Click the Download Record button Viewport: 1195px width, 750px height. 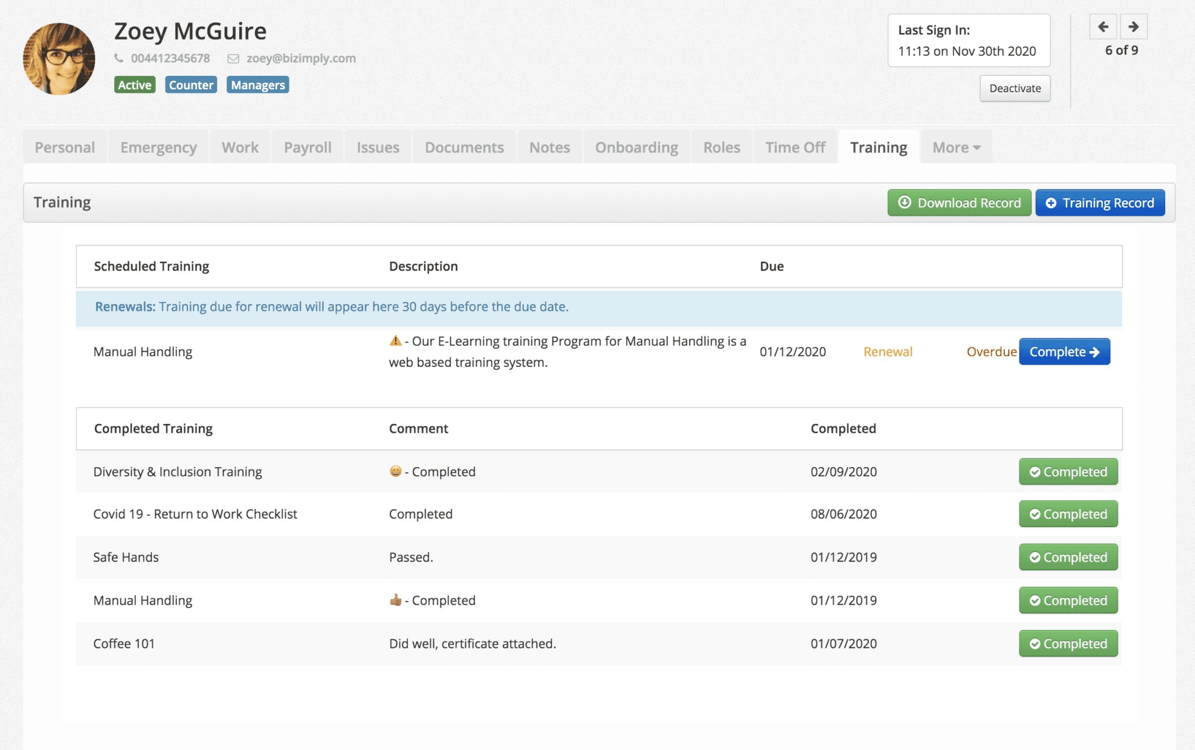point(959,203)
